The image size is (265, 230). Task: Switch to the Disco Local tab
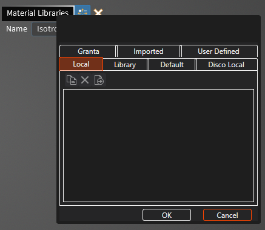tap(226, 65)
